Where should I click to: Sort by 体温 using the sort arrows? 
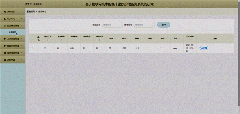(x=127, y=38)
